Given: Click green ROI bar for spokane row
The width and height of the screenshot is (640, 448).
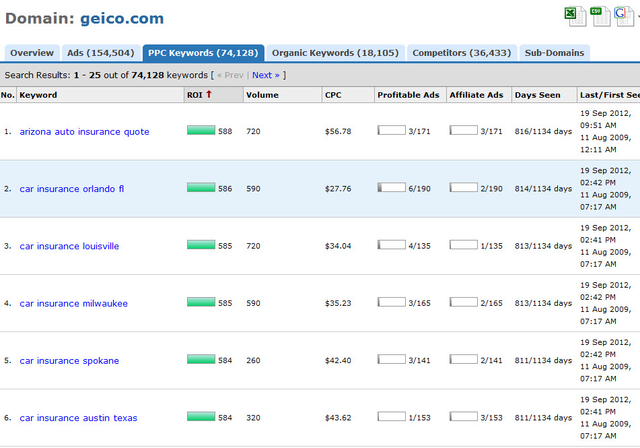Looking at the screenshot, I should [201, 359].
